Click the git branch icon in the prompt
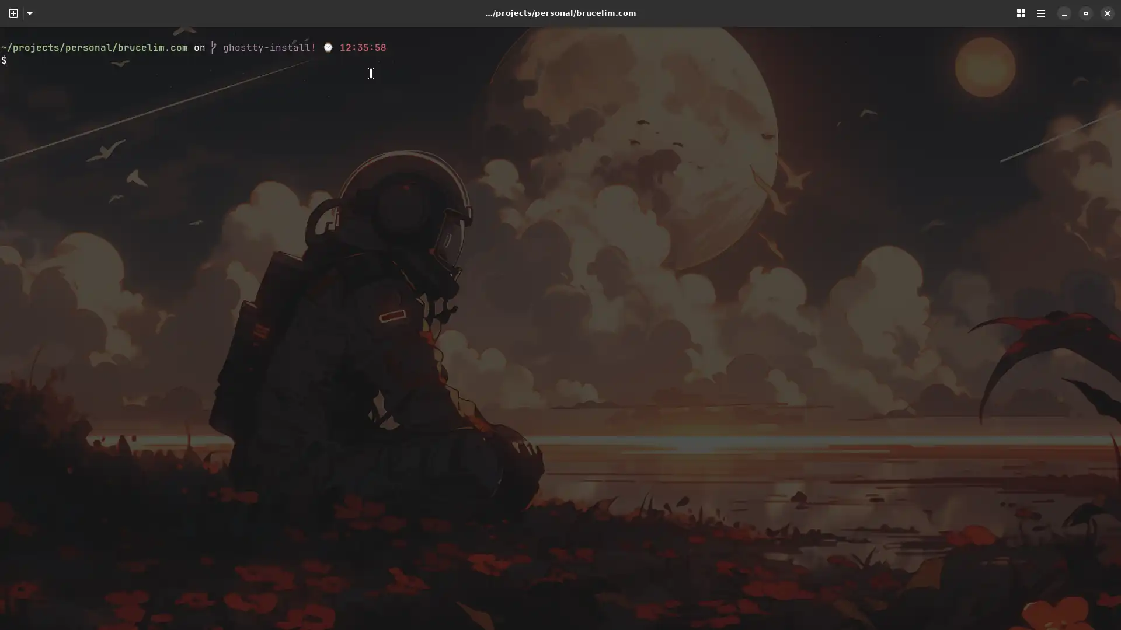 point(214,47)
